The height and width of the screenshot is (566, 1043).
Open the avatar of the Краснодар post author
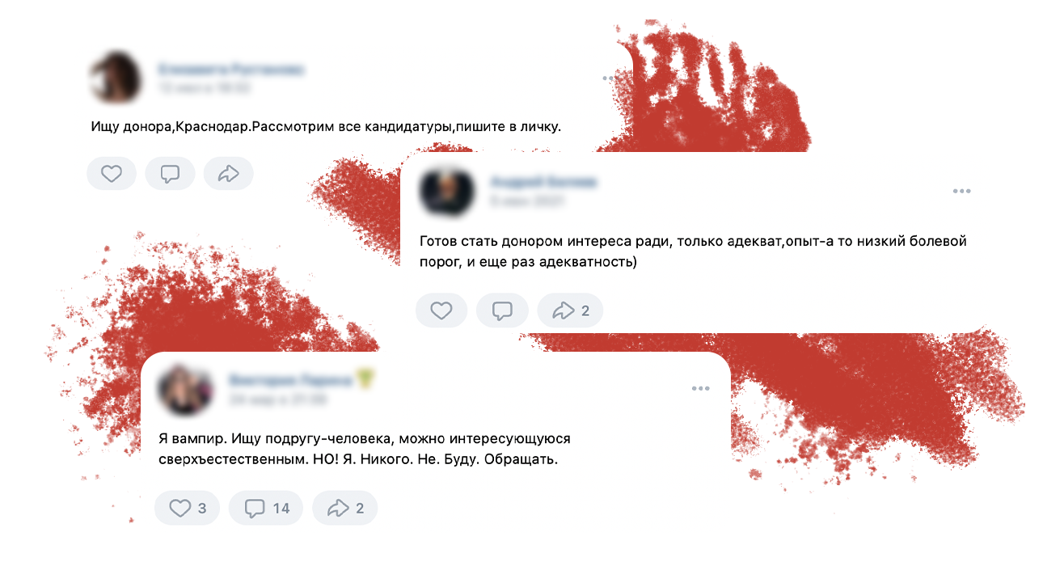pos(114,77)
